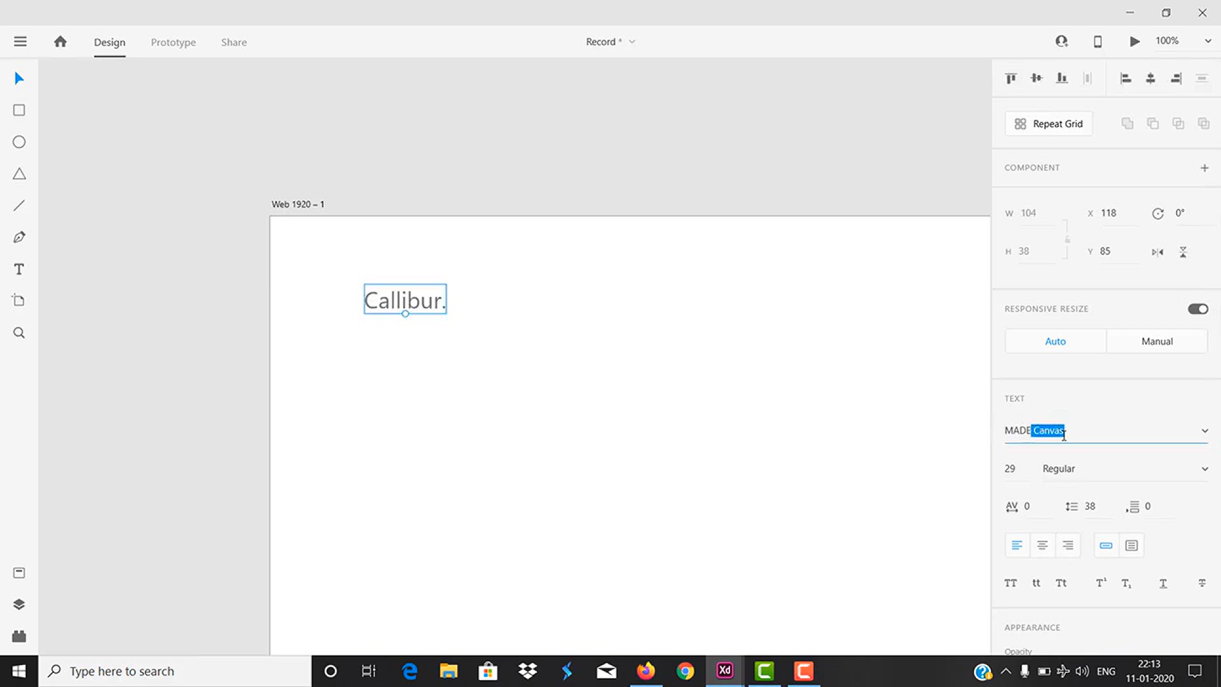Click the font size field showing 29
Screen dimensions: 1221x687
pyautogui.click(x=1011, y=469)
